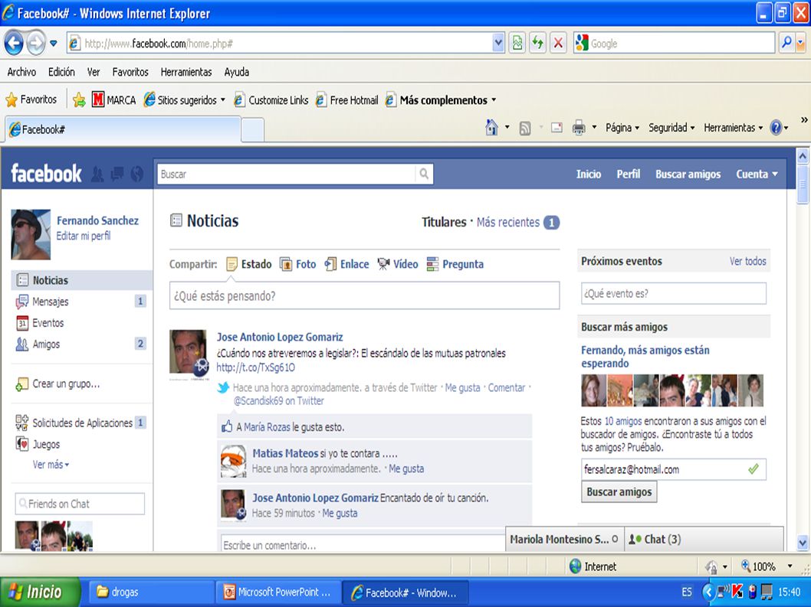
Task: Select Enlace in the Compartir options
Action: (x=346, y=264)
